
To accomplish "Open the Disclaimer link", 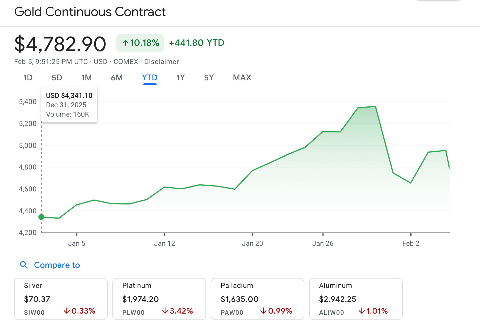I will [161, 62].
